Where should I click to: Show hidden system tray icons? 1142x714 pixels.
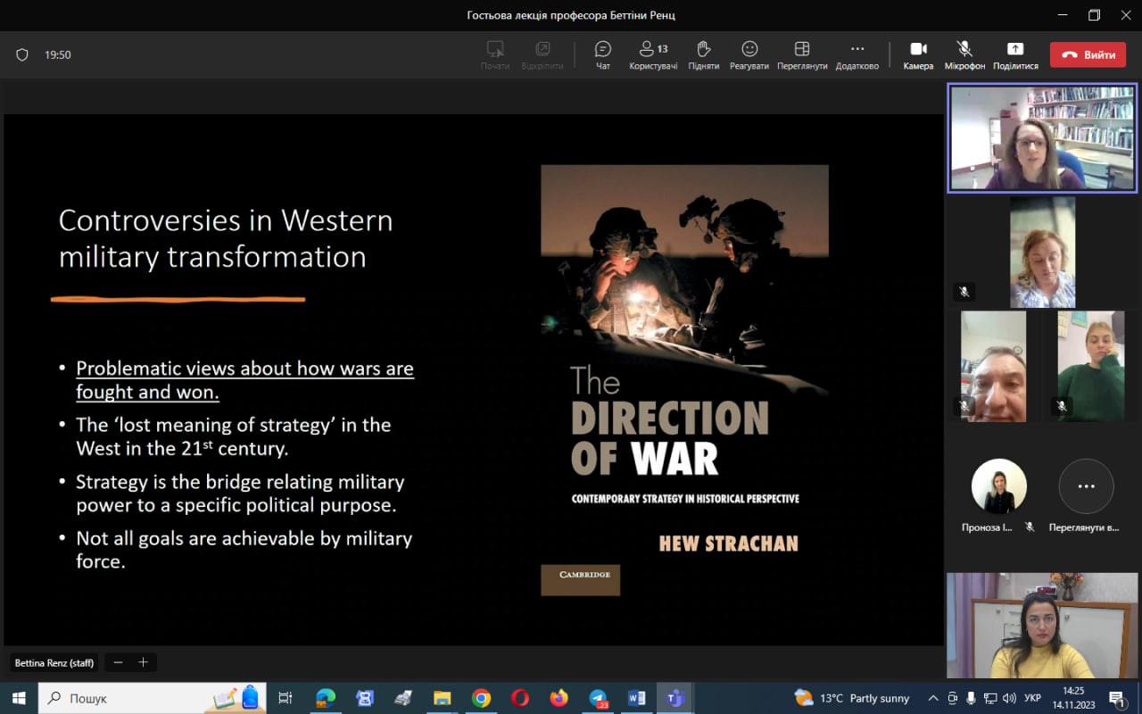coord(933,698)
